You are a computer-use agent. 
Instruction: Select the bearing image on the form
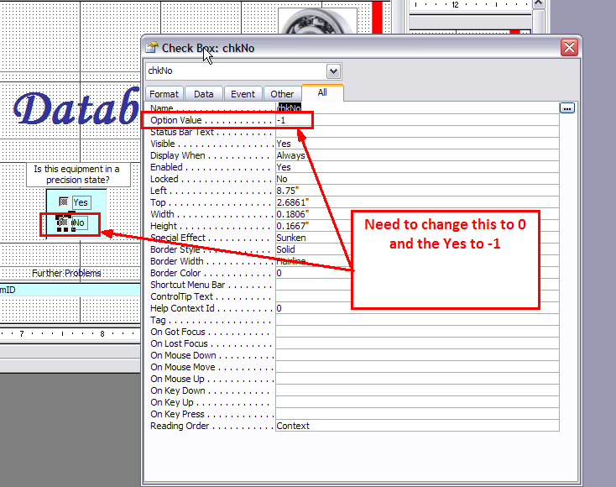pos(317,21)
